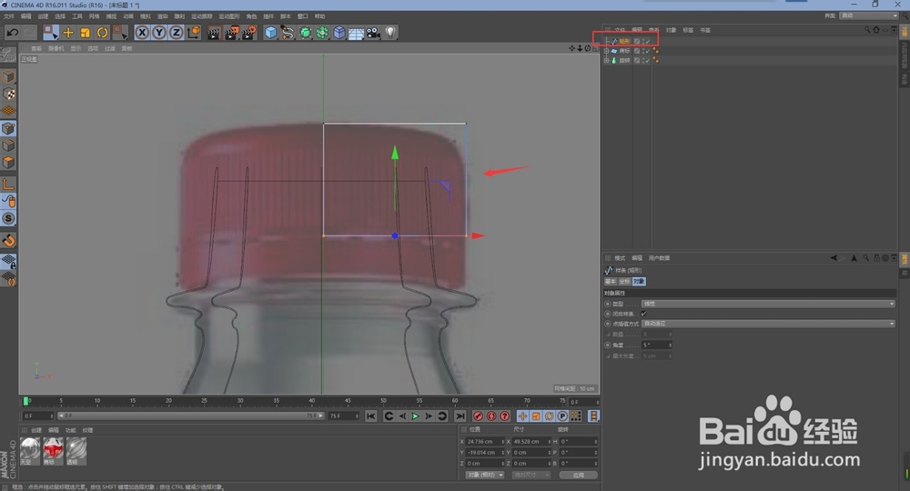Open the 编辑 menu in menu bar

click(26, 16)
